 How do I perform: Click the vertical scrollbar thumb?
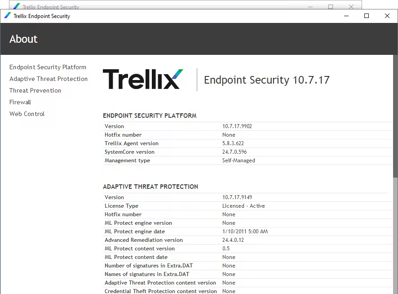pos(395,116)
